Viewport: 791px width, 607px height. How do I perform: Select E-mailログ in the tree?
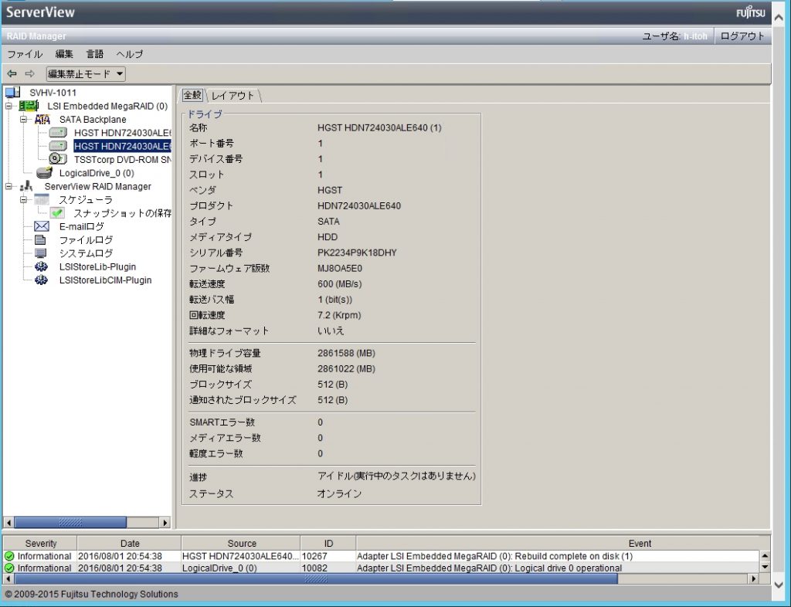click(x=82, y=226)
